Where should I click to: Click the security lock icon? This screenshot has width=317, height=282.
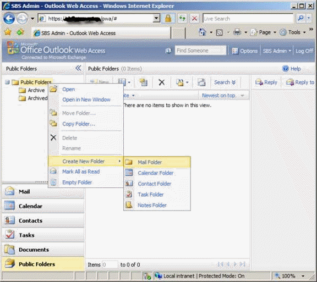tap(168, 19)
